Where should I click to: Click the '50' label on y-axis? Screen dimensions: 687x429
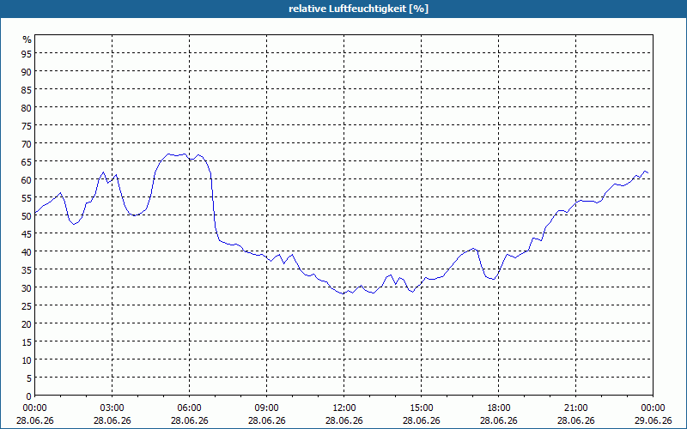(27, 215)
